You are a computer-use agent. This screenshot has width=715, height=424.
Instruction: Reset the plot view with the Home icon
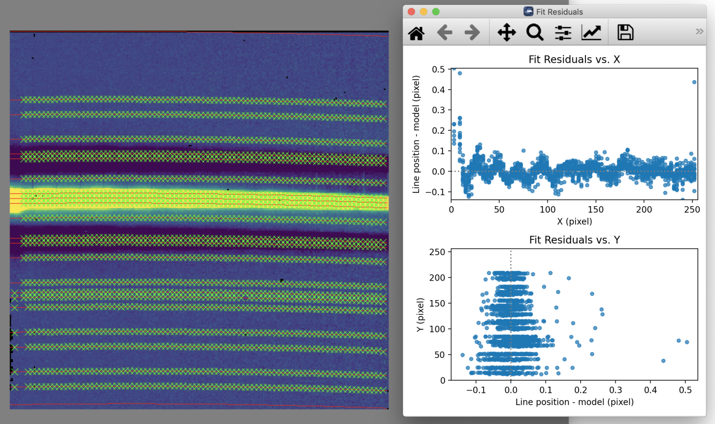click(416, 32)
